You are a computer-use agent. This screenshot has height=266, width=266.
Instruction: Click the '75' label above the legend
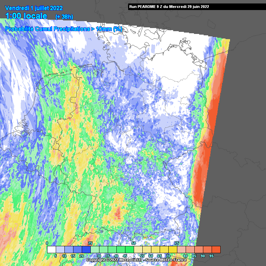click(177, 243)
